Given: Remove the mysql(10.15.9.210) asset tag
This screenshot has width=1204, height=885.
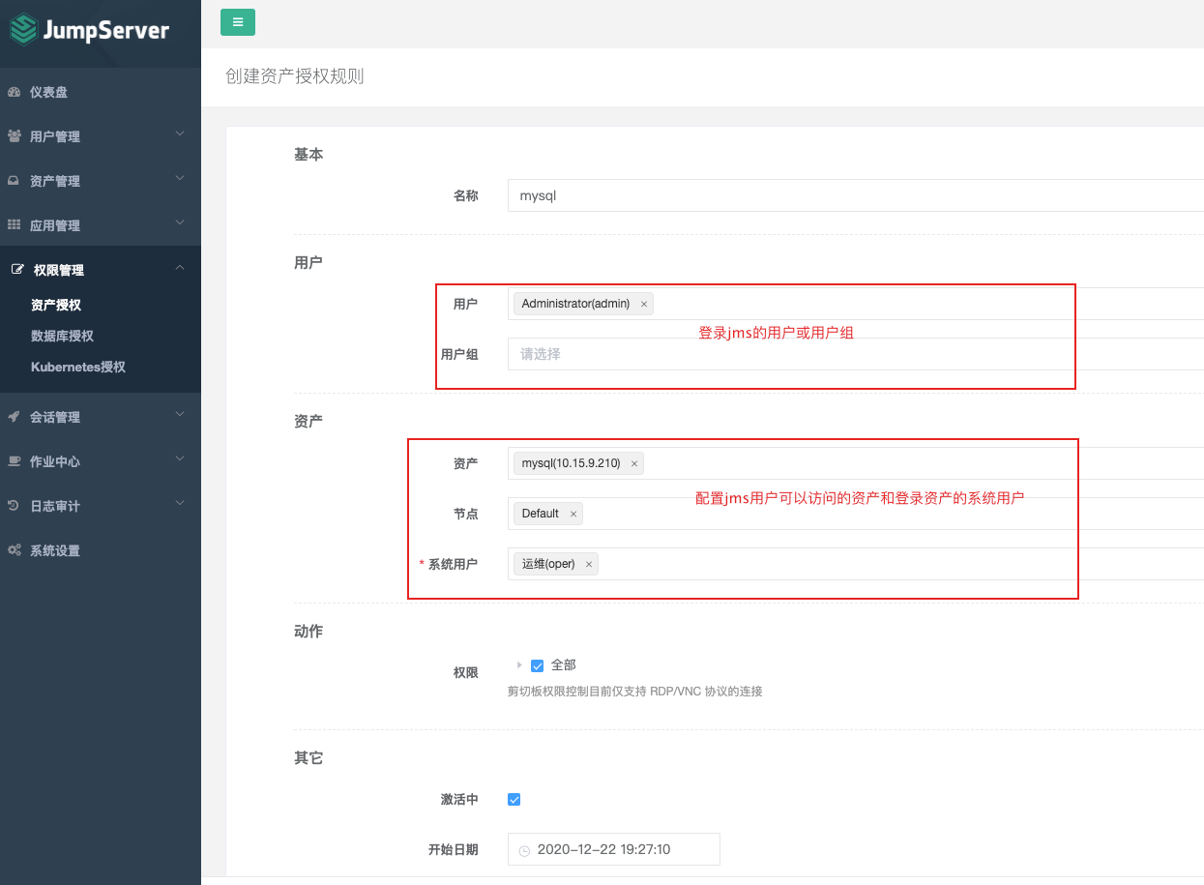Looking at the screenshot, I should 634,464.
